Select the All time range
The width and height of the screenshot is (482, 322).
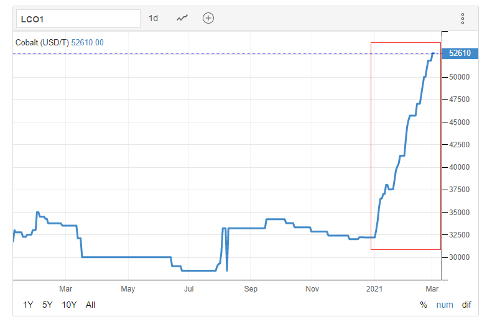[x=90, y=305]
